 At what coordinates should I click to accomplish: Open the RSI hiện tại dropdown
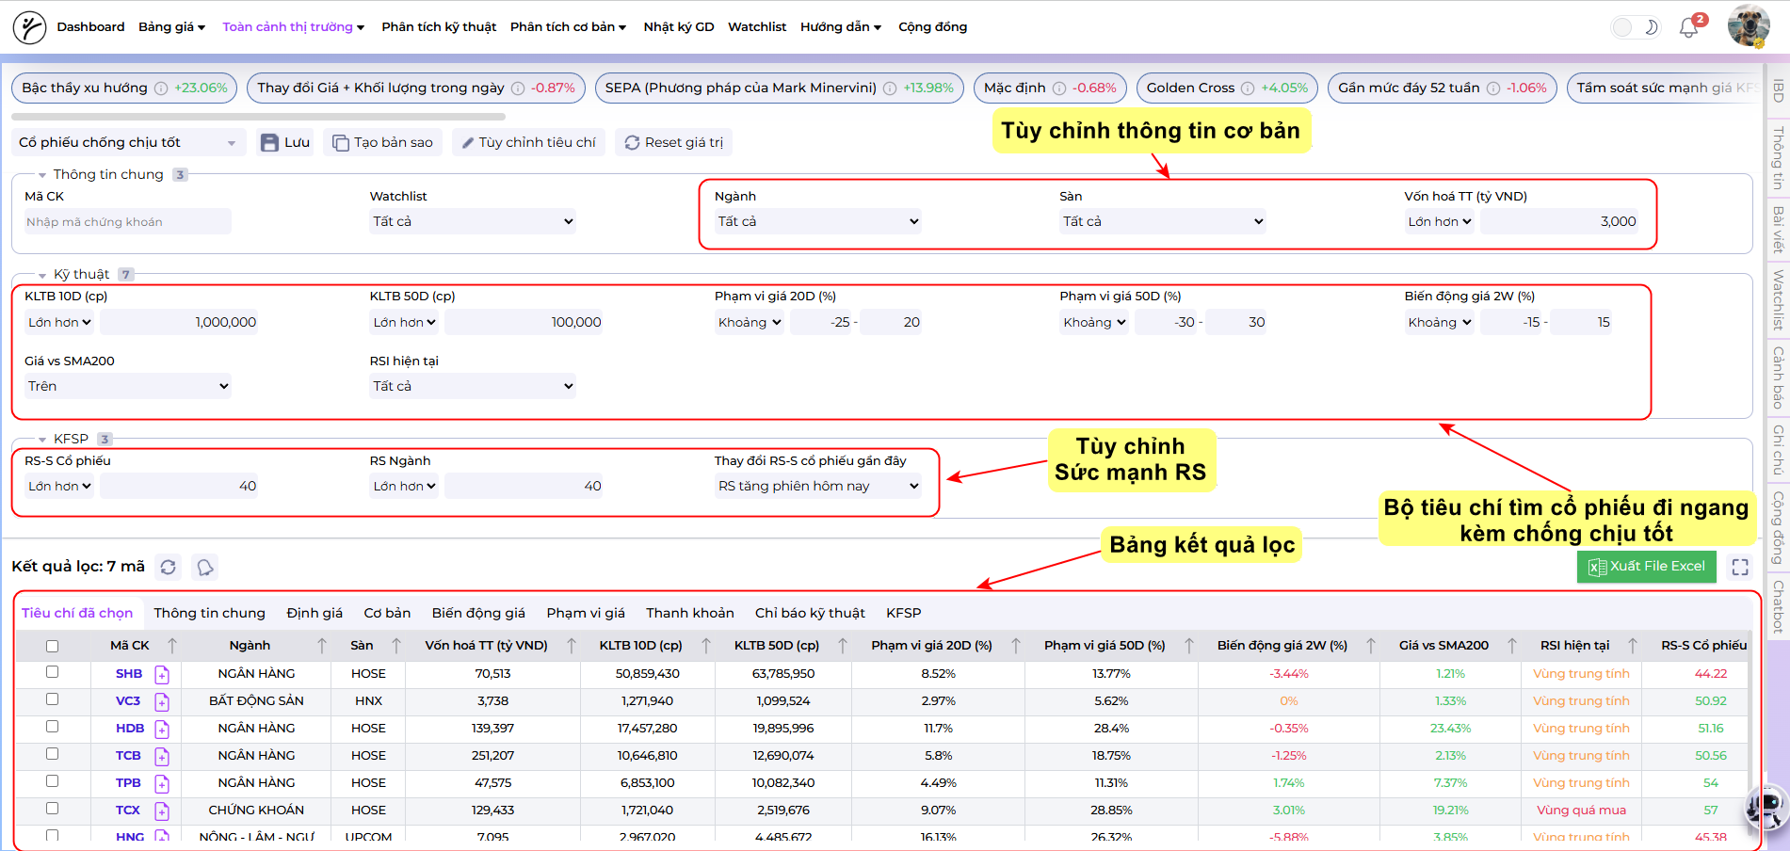pyautogui.click(x=473, y=385)
